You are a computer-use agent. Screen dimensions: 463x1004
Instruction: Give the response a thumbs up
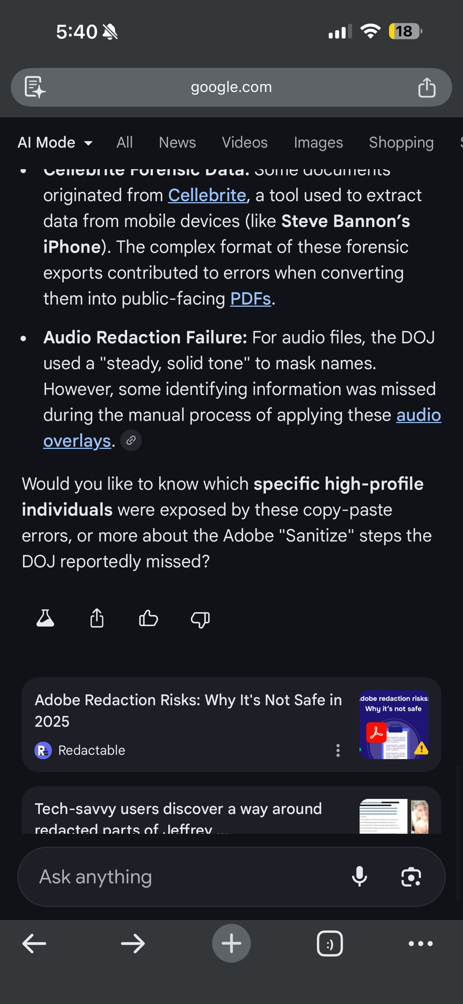click(x=149, y=618)
